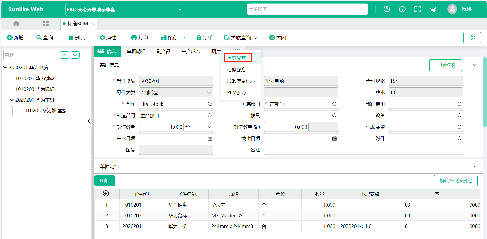
Task: Switch to the 基础信息 tab
Action: tap(107, 51)
